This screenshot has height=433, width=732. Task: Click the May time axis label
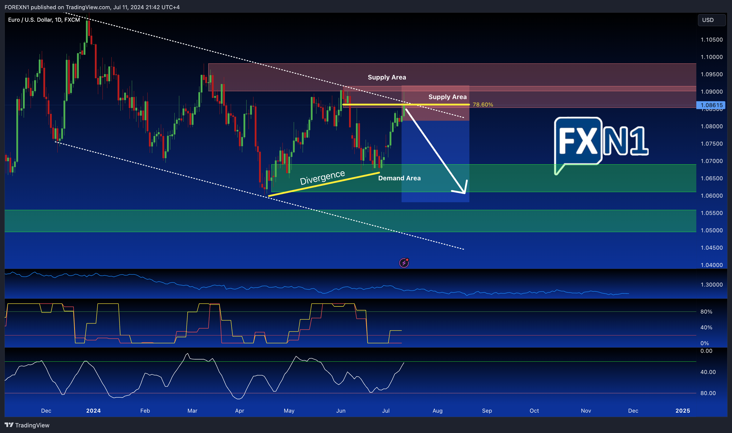tap(289, 411)
